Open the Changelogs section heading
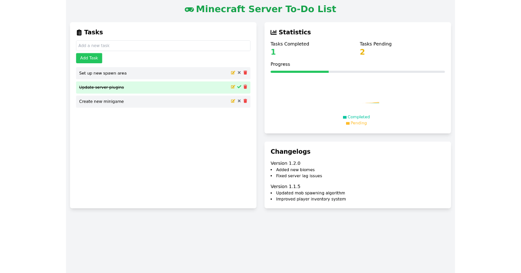Screen dimensions: 521x273 tap(290, 151)
